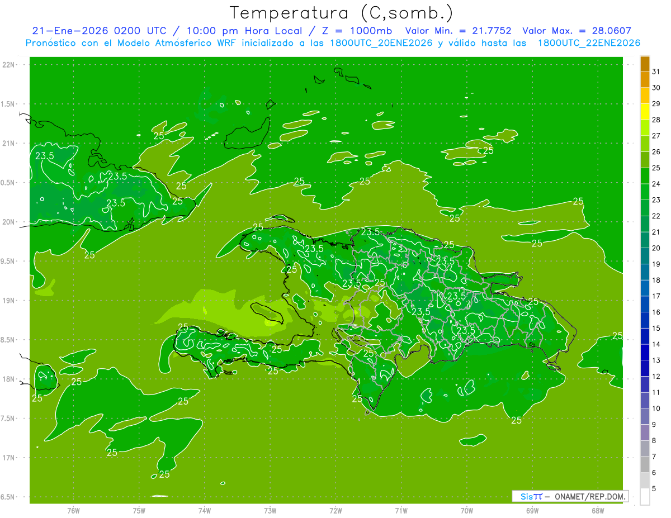Click the blue colorbar swatch between 15 and 16
This screenshot has width=671, height=518.
tap(645, 320)
